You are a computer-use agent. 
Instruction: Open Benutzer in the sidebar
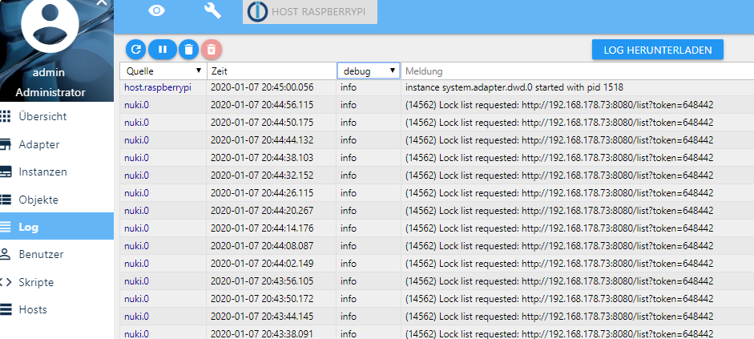pyautogui.click(x=57, y=254)
